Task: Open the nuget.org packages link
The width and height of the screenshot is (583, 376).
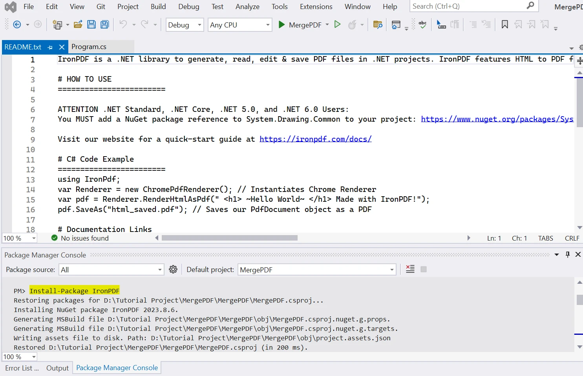Action: pyautogui.click(x=497, y=119)
